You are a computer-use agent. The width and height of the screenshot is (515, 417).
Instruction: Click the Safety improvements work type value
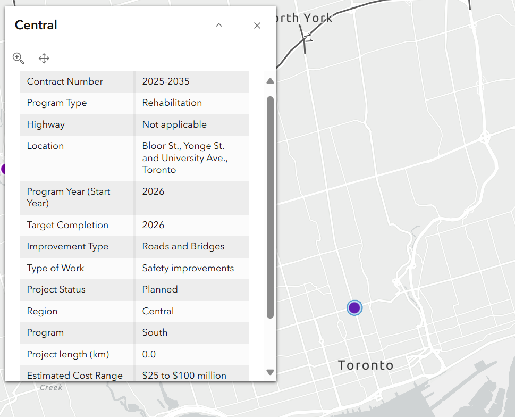click(x=188, y=268)
